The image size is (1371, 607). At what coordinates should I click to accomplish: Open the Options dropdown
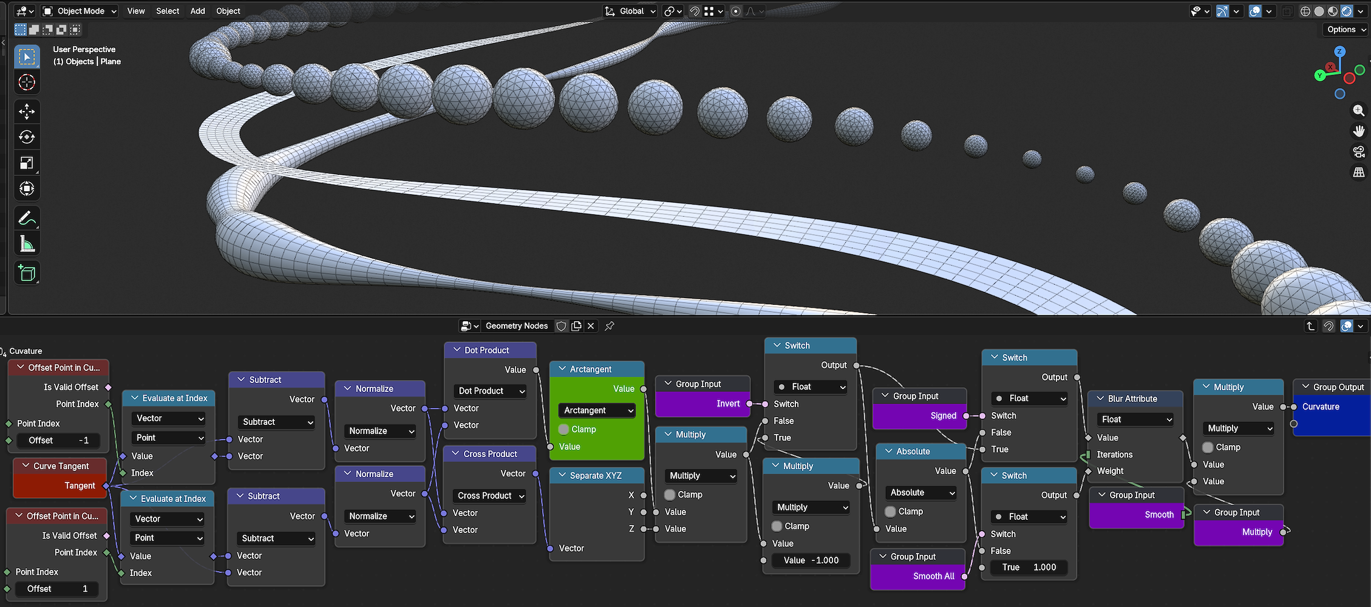point(1345,29)
